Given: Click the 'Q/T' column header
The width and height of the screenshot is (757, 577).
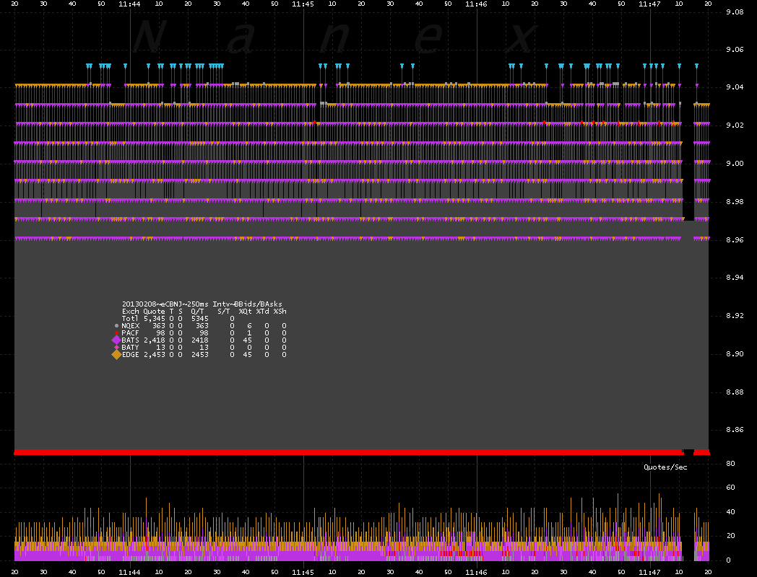Looking at the screenshot, I should point(197,312).
